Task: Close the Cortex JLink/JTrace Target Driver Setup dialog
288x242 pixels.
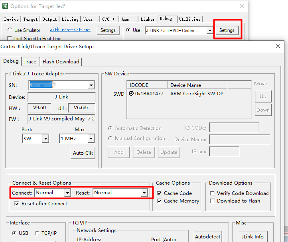Action: [278, 46]
